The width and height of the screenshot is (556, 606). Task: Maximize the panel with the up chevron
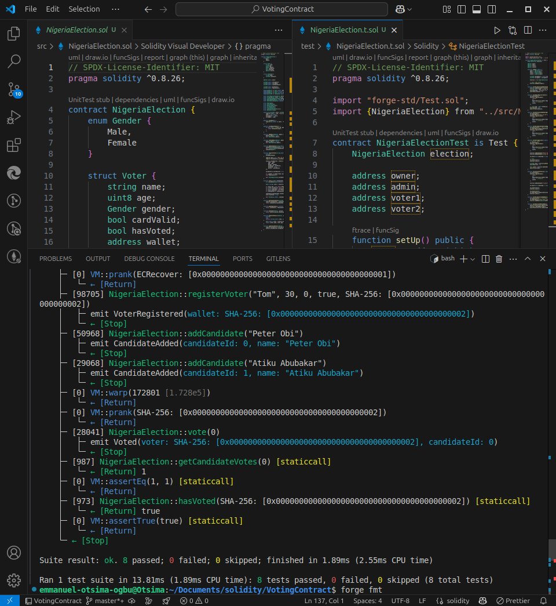(x=528, y=259)
